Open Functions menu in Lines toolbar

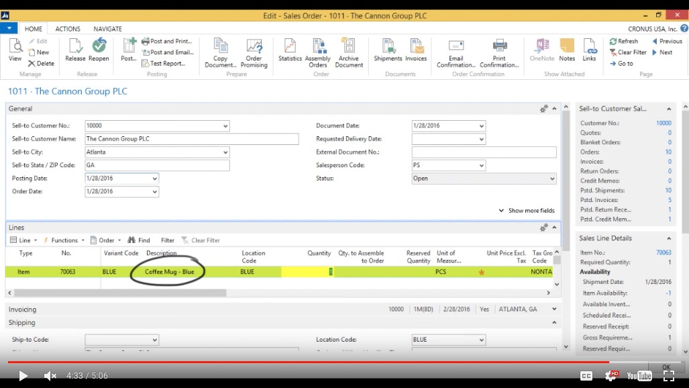click(64, 240)
